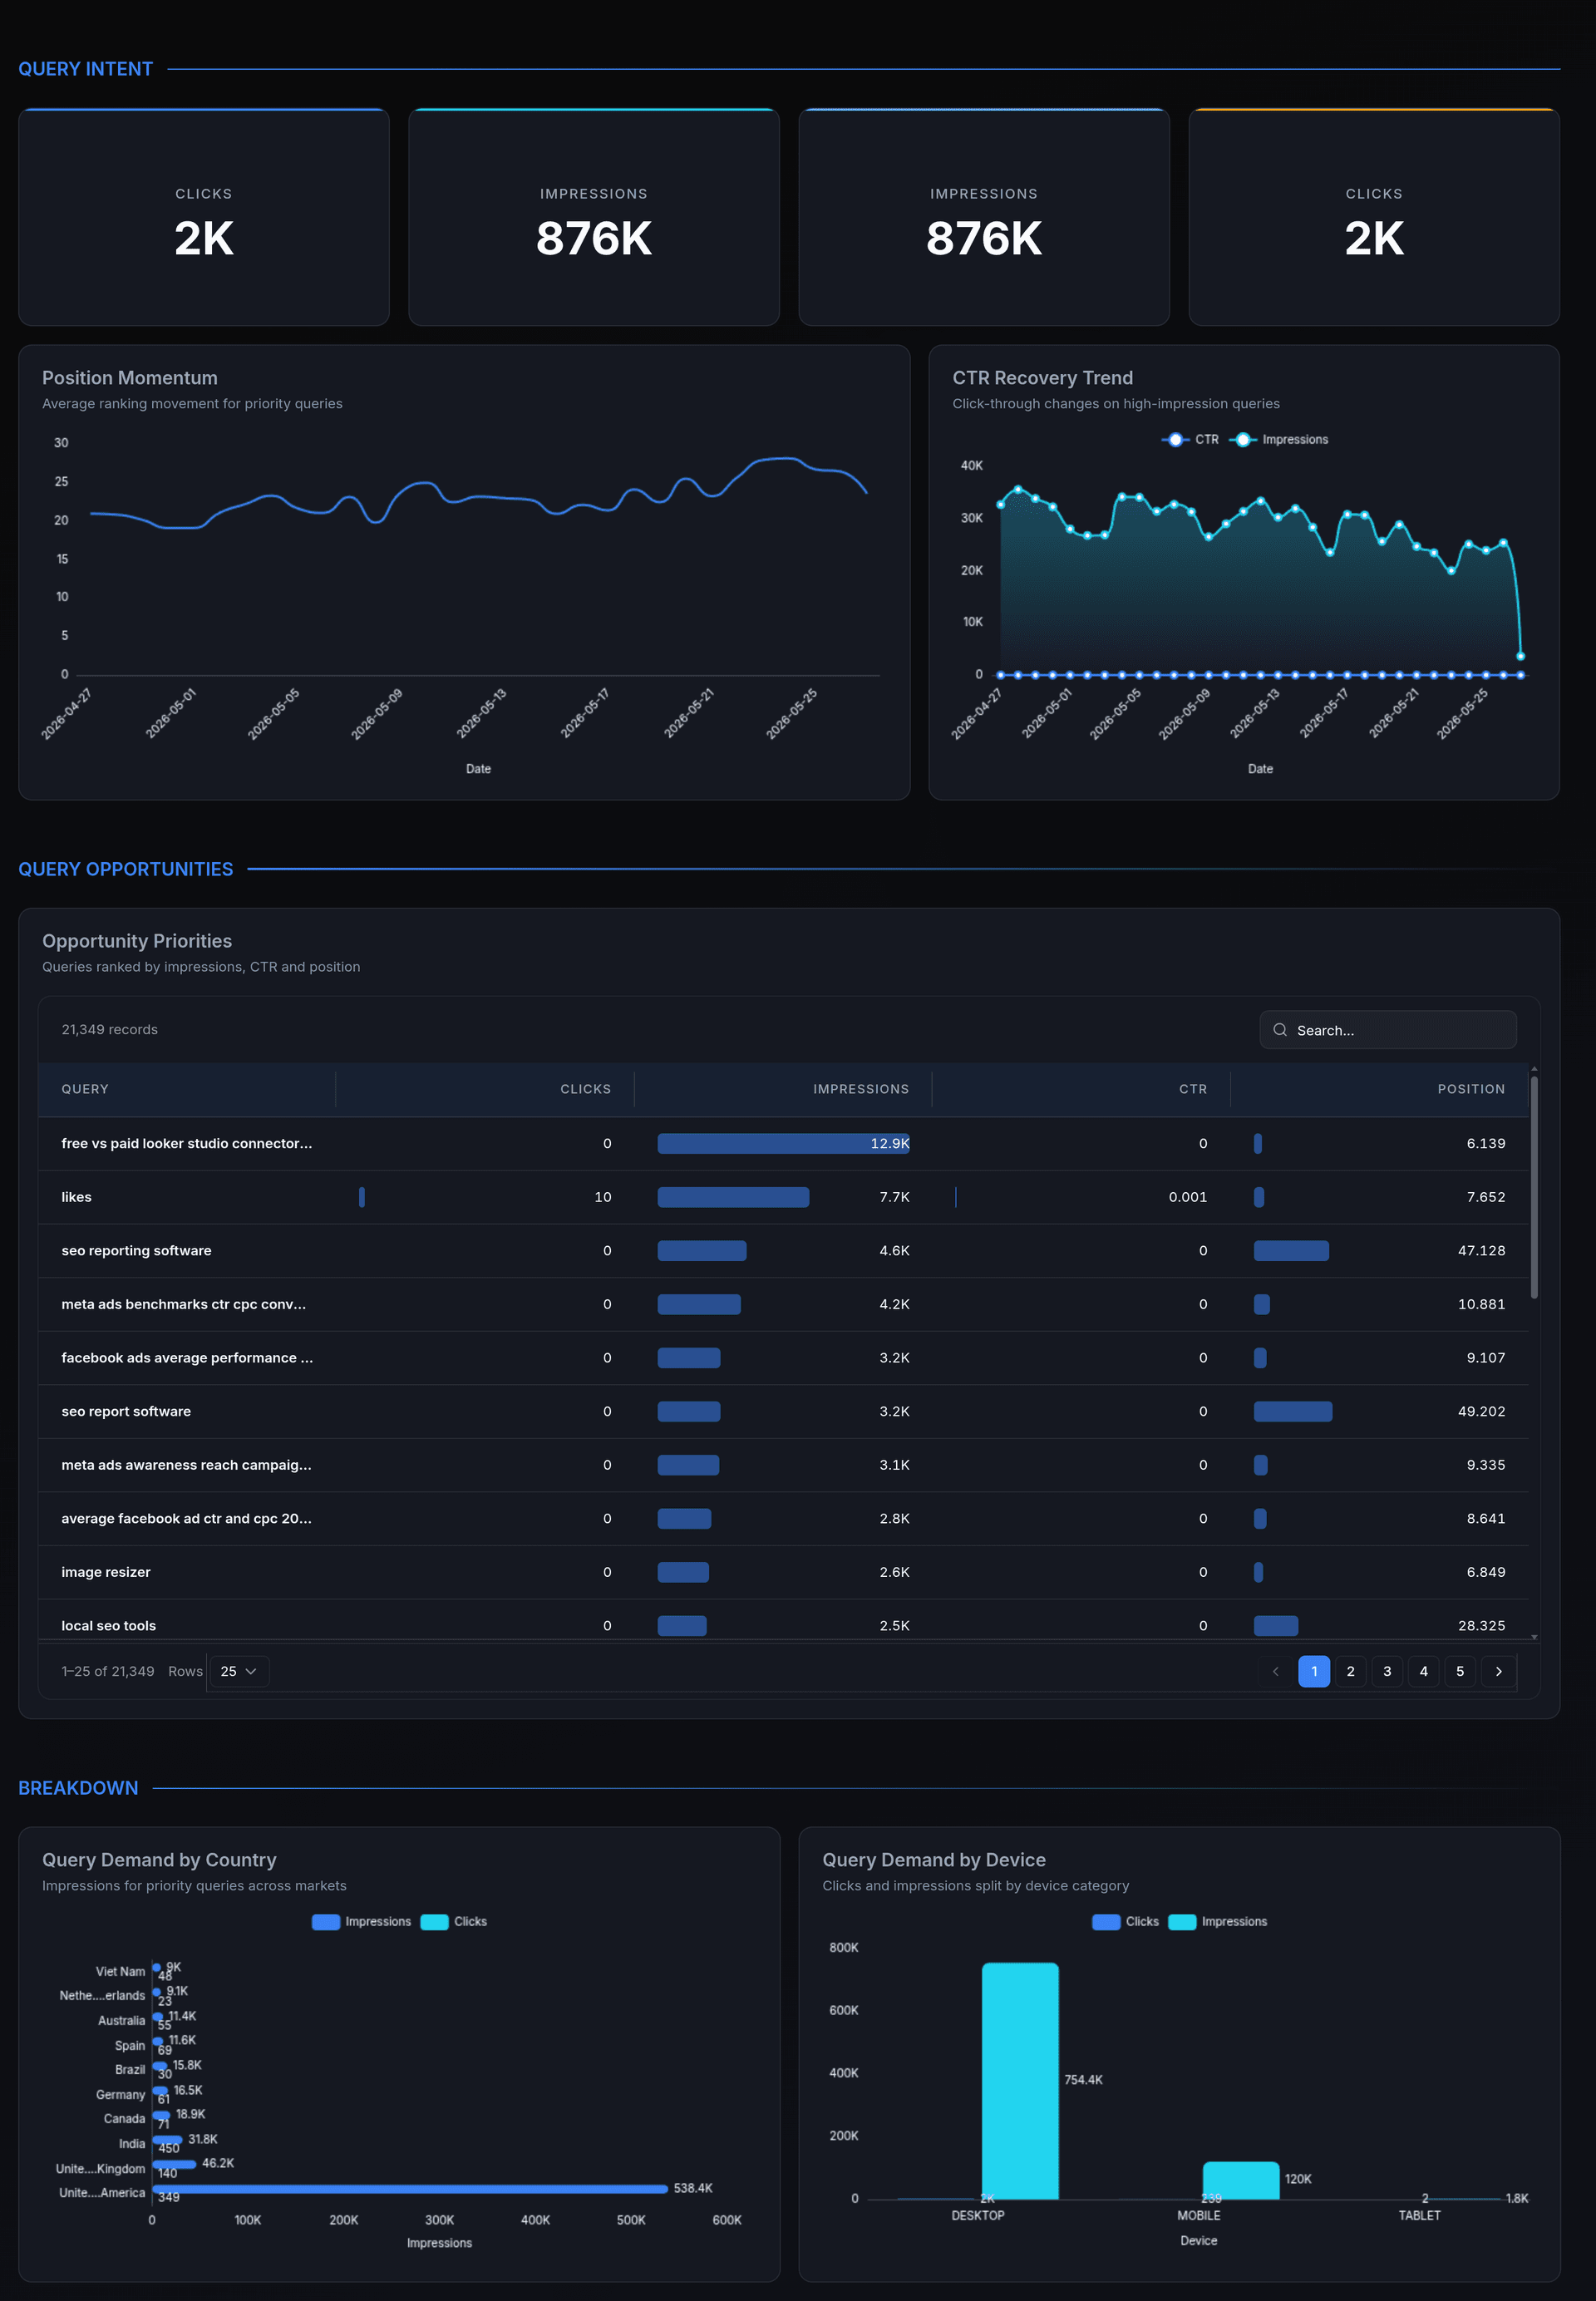1596x2301 pixels.
Task: Click the 49.202 position value
Action: tap(1481, 1412)
